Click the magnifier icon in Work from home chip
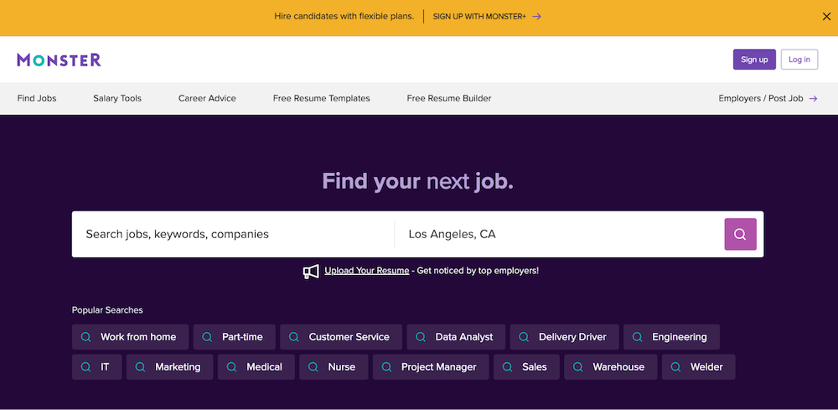This screenshot has height=410, width=838. [85, 337]
